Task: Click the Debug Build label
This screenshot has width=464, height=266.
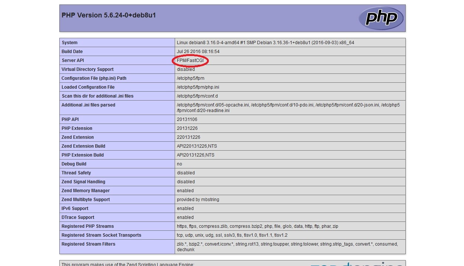Action: pyautogui.click(x=74, y=164)
